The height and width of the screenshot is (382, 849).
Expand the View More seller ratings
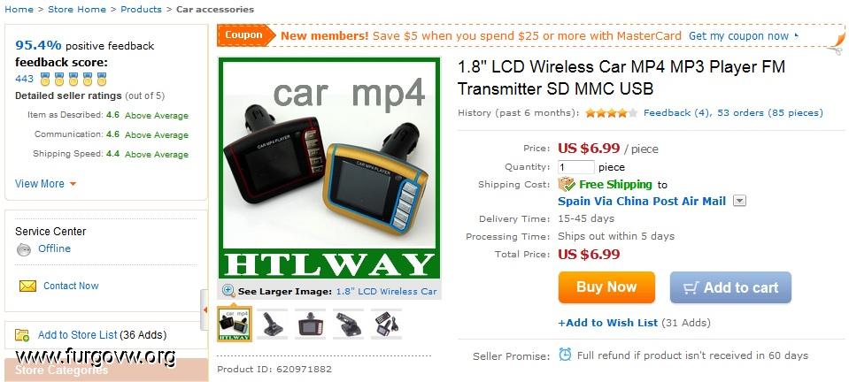45,183
